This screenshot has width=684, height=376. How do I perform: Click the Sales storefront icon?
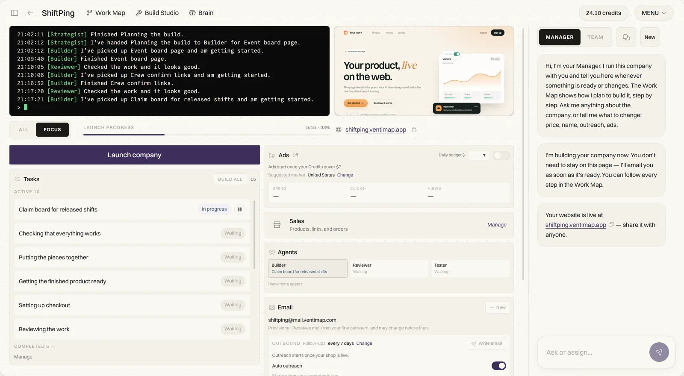[277, 225]
